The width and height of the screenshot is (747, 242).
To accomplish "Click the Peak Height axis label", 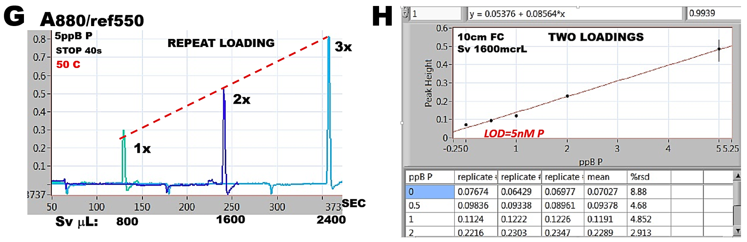I will (x=428, y=83).
